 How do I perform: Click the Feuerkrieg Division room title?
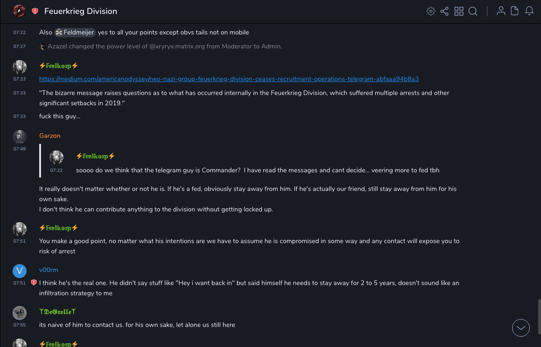[81, 11]
